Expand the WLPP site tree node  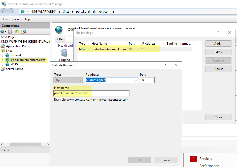3,64
